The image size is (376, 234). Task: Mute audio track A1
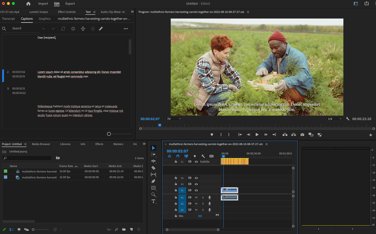click(x=196, y=197)
